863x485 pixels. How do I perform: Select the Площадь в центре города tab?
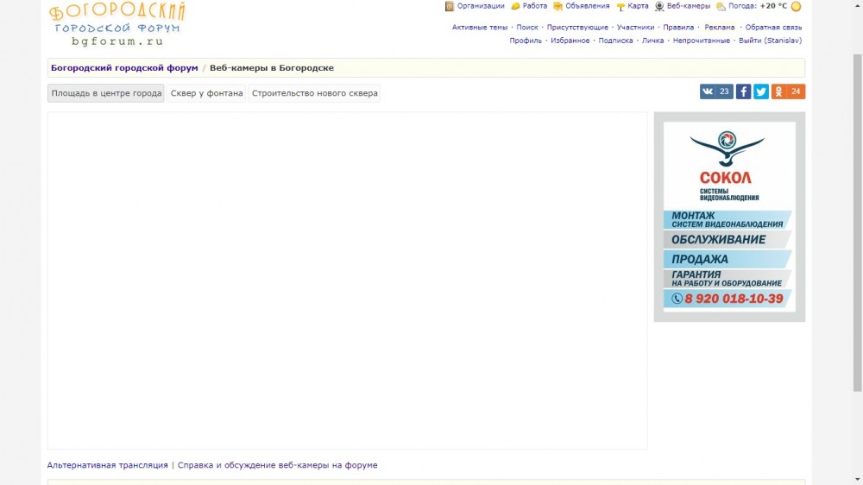coord(106,93)
